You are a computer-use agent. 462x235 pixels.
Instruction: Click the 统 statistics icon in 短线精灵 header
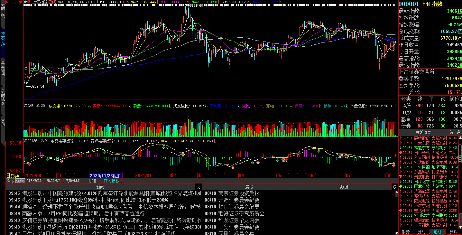click(452, 132)
